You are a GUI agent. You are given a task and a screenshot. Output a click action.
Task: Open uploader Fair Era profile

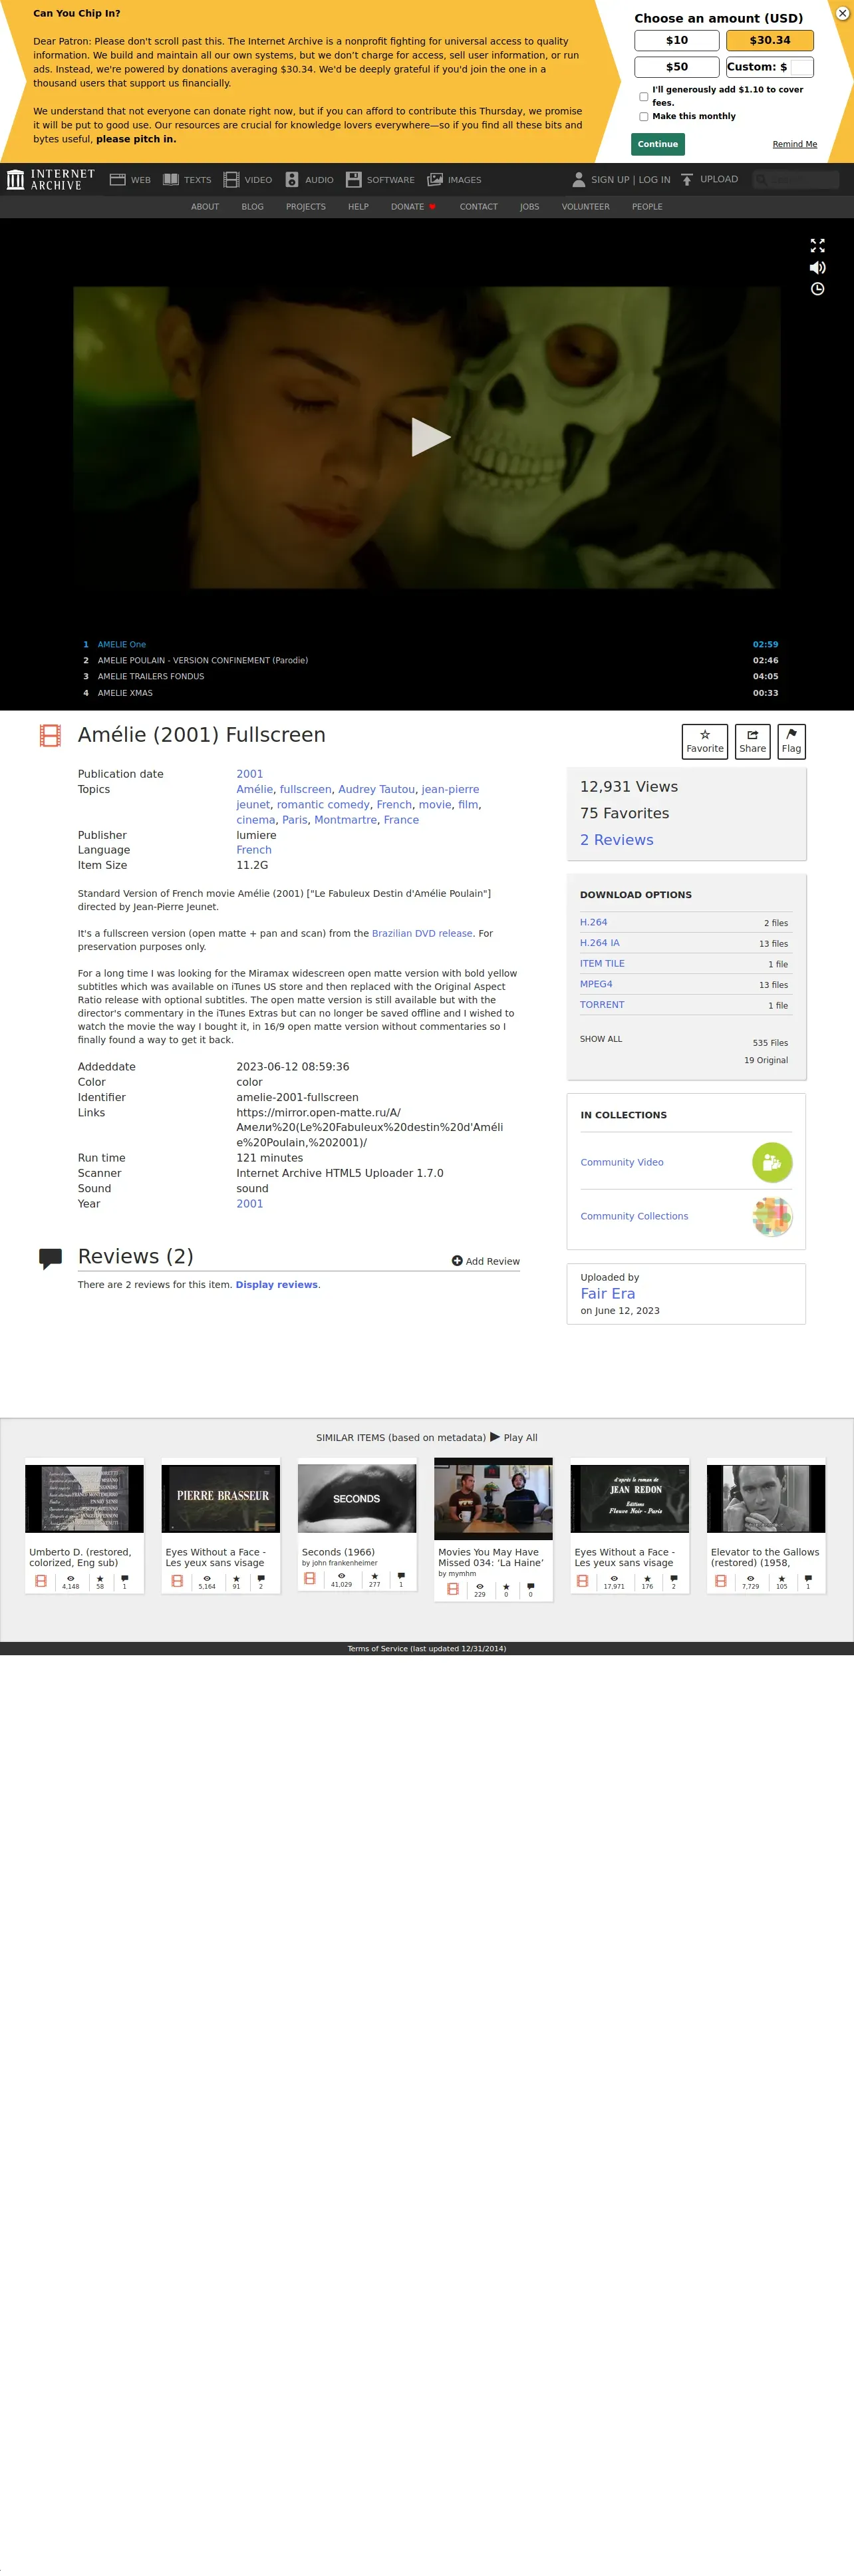tap(608, 1294)
